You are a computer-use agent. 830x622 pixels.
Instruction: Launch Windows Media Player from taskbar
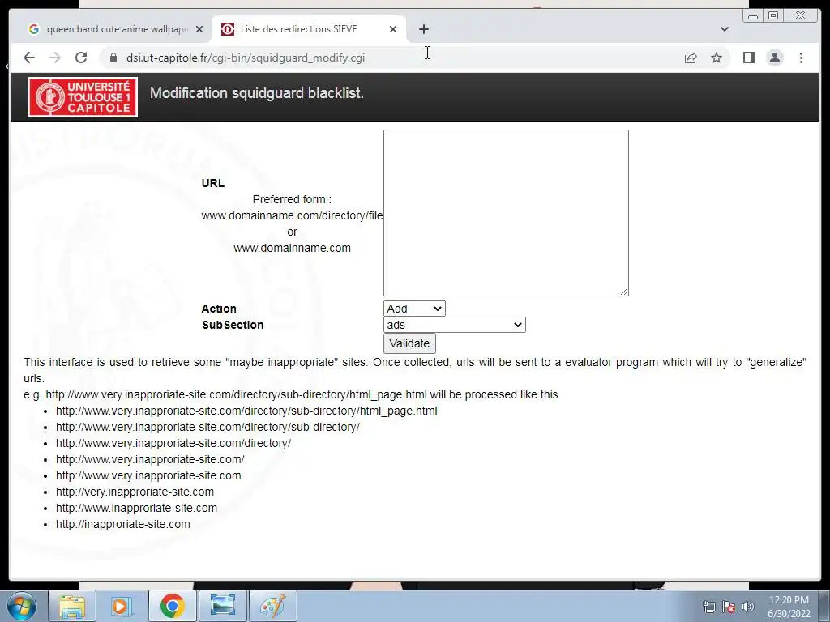click(120, 606)
